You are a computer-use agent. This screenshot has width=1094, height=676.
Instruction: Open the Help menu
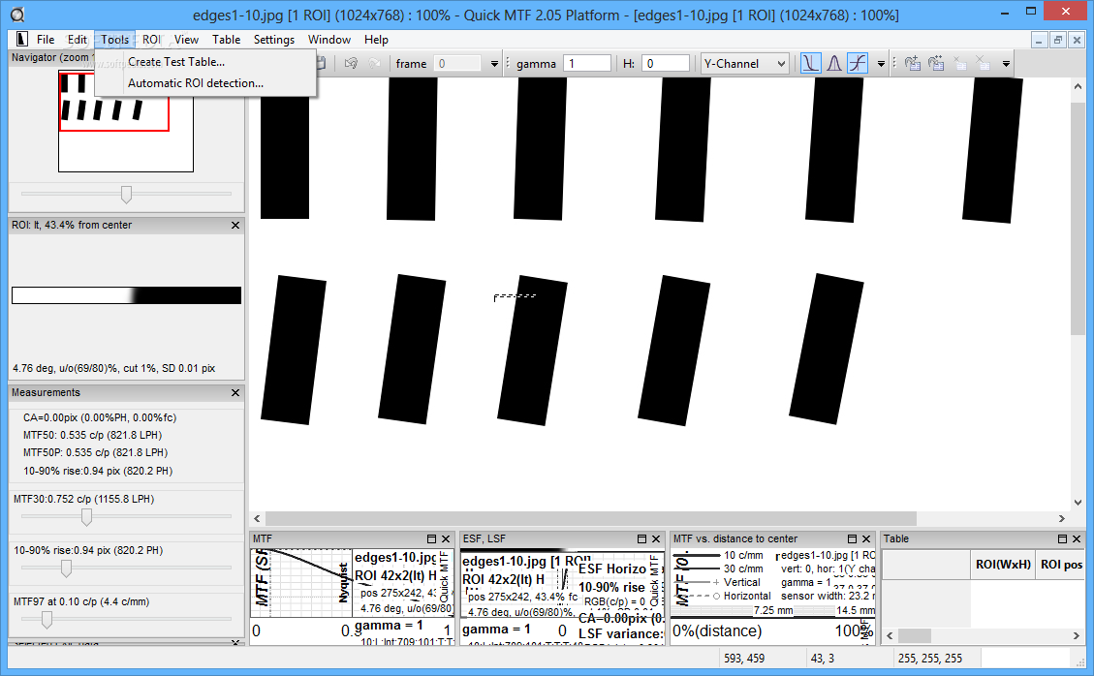376,40
